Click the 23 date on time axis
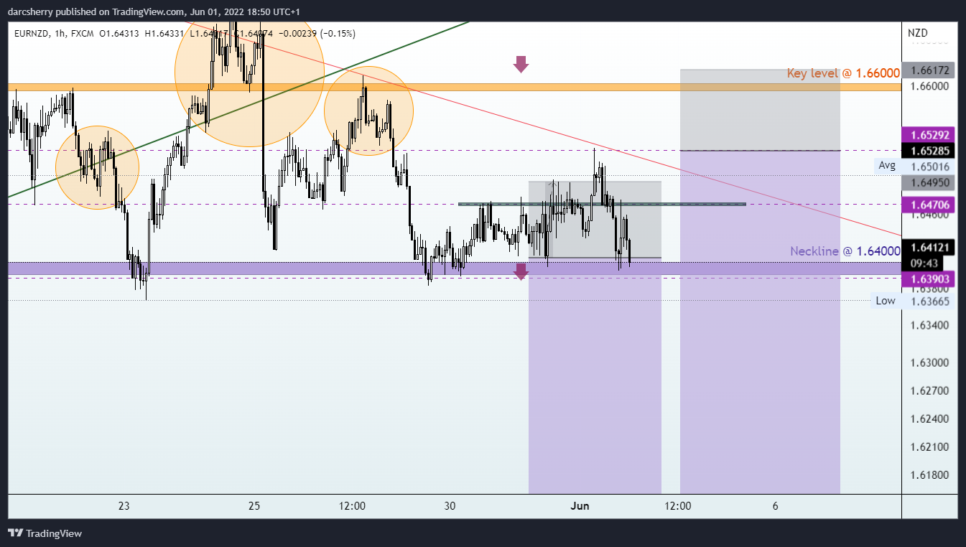This screenshot has height=547, width=966. [124, 506]
